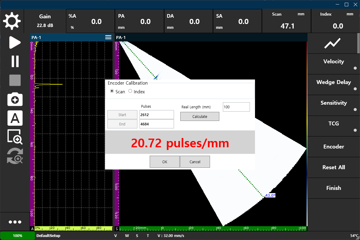Viewport: 360px width, 240px height.
Task: Open the PA-1 A-scan hamburger menu
Action: coord(108,37)
